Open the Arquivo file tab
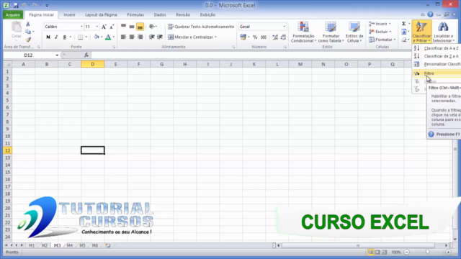This screenshot has width=461, height=259. pyautogui.click(x=13, y=14)
